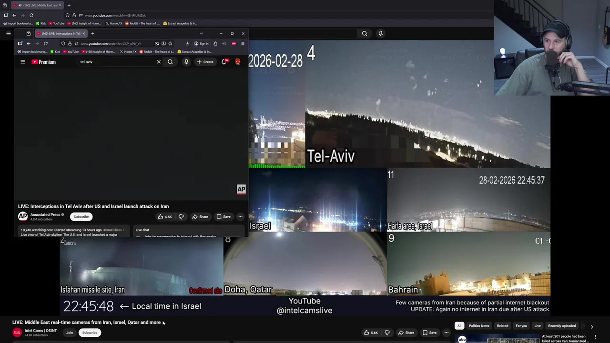Viewport: 610px width, 343px height.
Task: Select the Live filter chip
Action: coord(538,326)
